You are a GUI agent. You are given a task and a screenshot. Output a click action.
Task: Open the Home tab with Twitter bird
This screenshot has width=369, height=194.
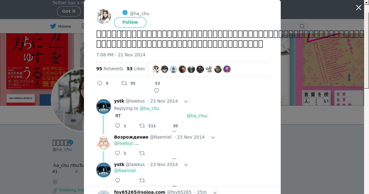pos(61,26)
